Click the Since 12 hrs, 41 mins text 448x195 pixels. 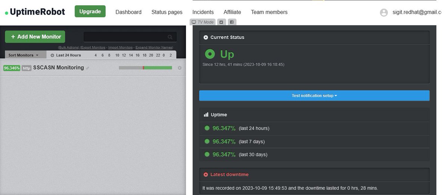[243, 64]
